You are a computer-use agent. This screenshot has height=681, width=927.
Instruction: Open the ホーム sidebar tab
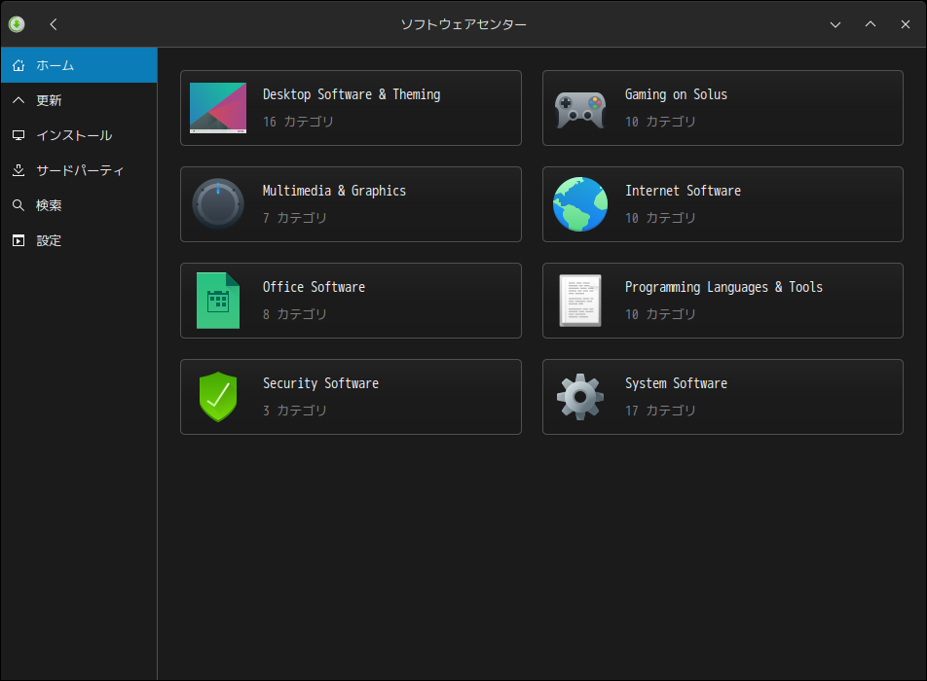pyautogui.click(x=79, y=65)
